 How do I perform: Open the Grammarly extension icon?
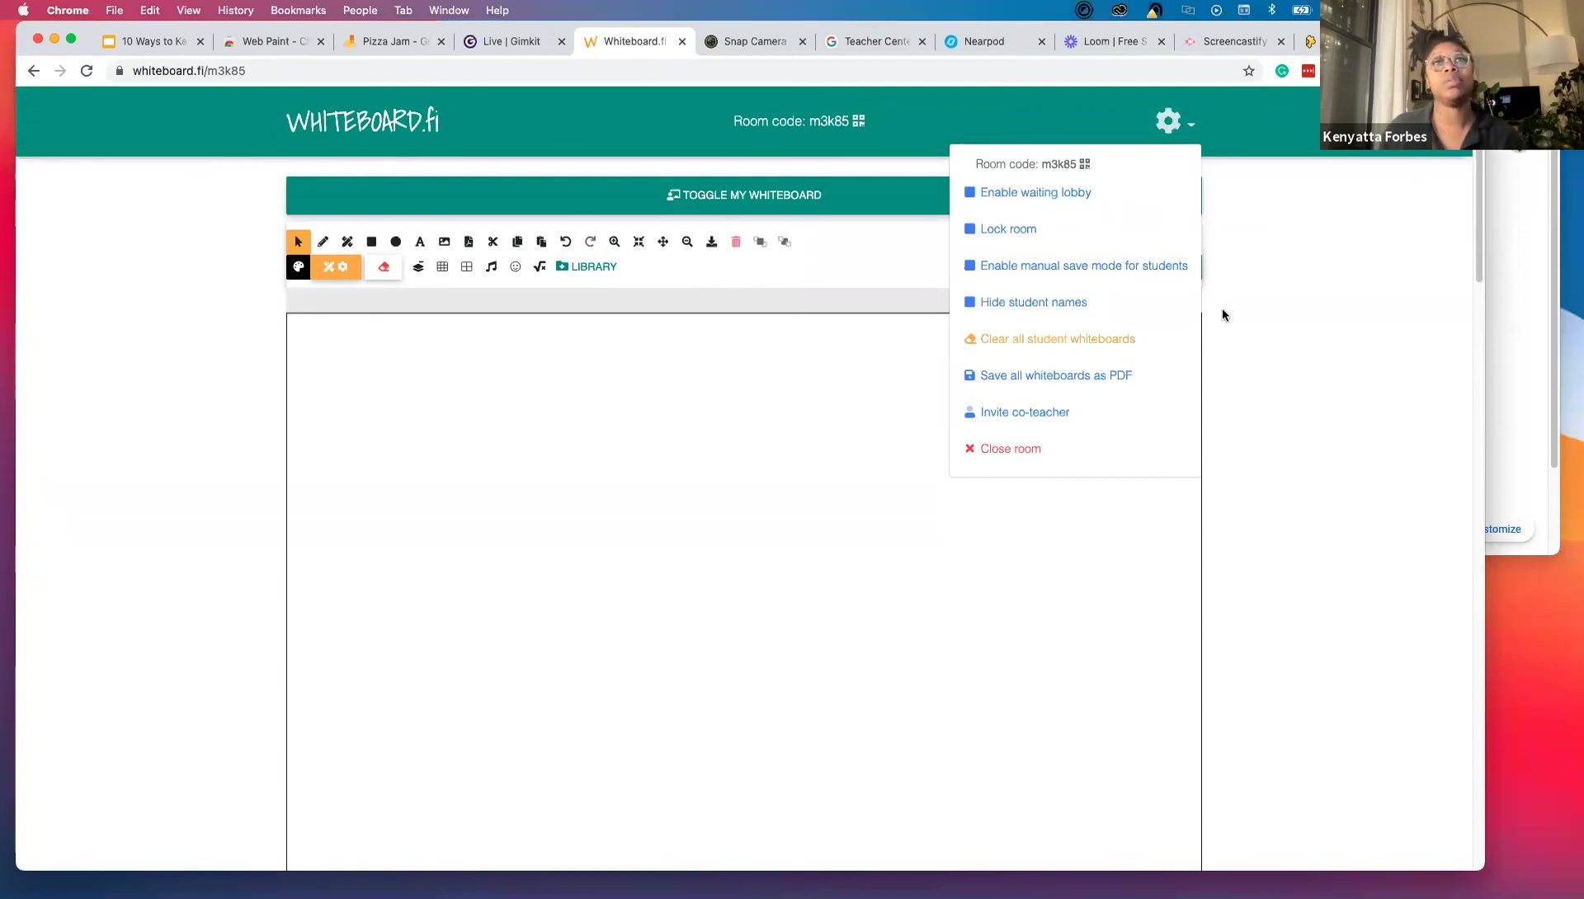1282,71
